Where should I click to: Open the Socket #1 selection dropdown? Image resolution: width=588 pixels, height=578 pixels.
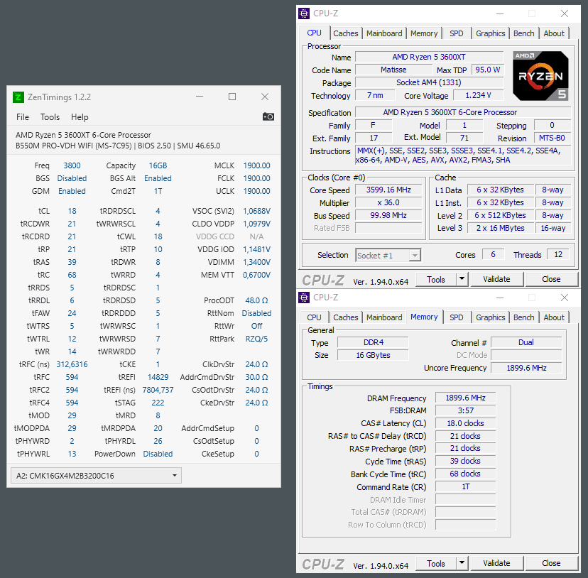(x=388, y=256)
